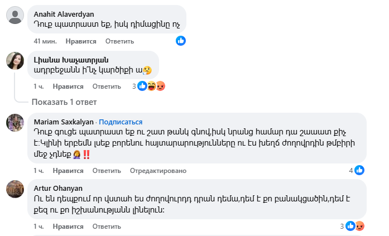This screenshot has height=236, width=389.
Task: Click Ответить under Artur Ohanyan's comment
Action: (107, 227)
